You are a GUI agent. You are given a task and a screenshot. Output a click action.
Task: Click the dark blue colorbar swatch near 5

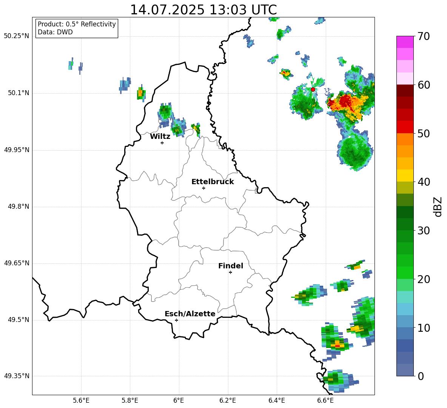pyautogui.click(x=405, y=346)
